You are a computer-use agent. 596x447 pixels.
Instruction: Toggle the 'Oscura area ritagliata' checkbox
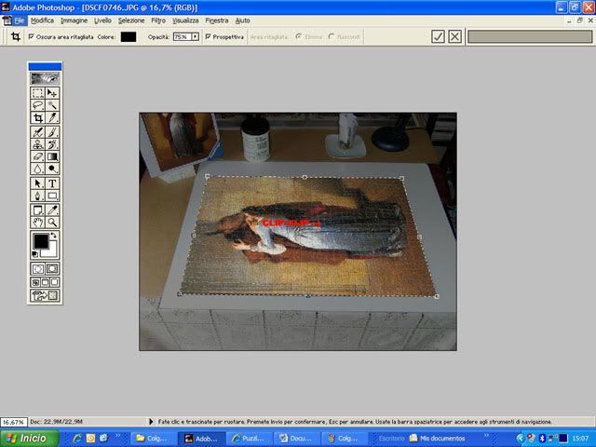coord(32,37)
